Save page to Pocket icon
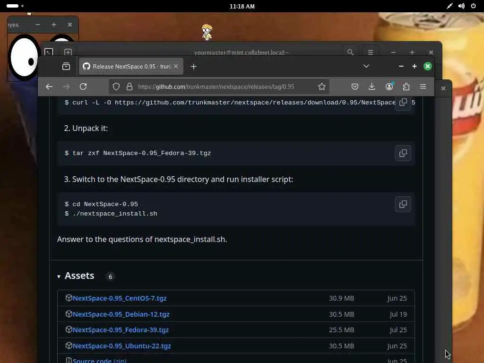This screenshot has height=363, width=484. pyautogui.click(x=354, y=87)
